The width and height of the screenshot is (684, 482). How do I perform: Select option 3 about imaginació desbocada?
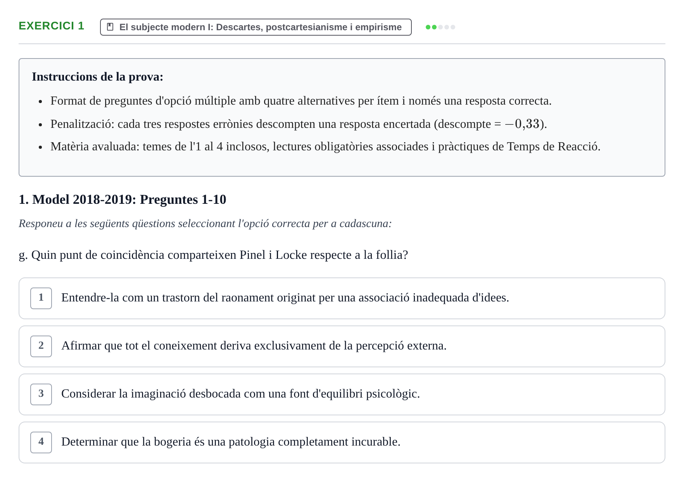point(342,394)
